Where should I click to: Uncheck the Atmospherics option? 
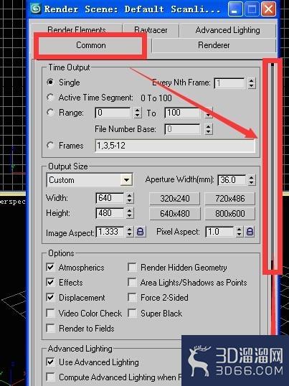[x=50, y=268]
